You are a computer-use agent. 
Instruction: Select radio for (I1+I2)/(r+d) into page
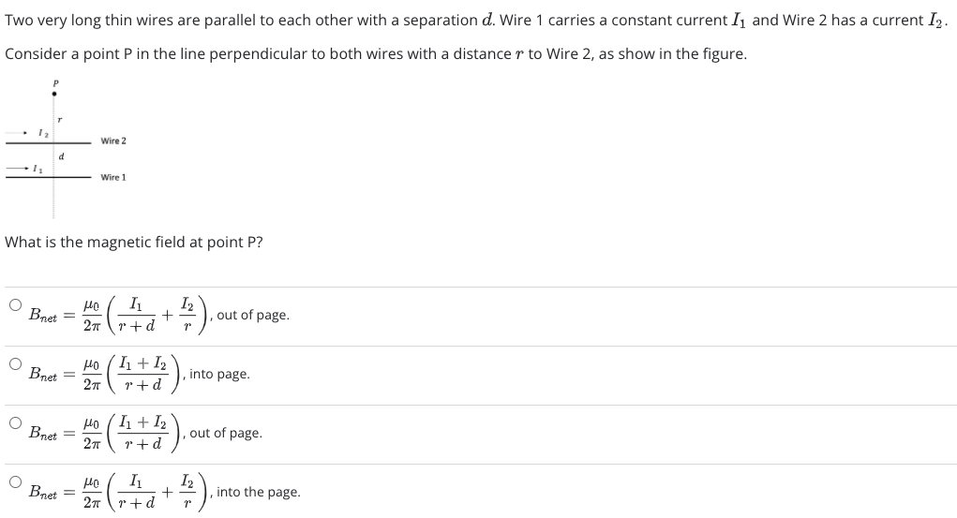point(15,363)
